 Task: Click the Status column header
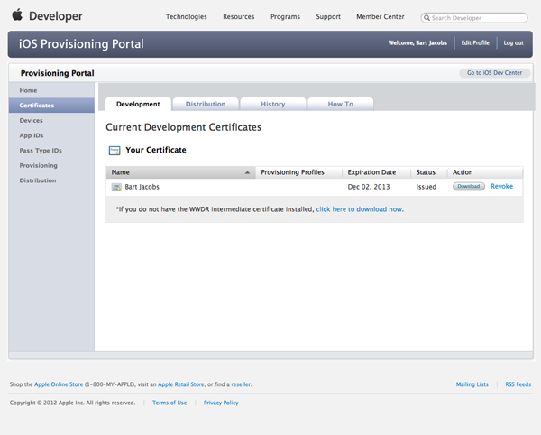click(429, 172)
